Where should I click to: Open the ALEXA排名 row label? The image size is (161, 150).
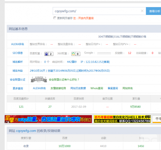tap(18, 44)
